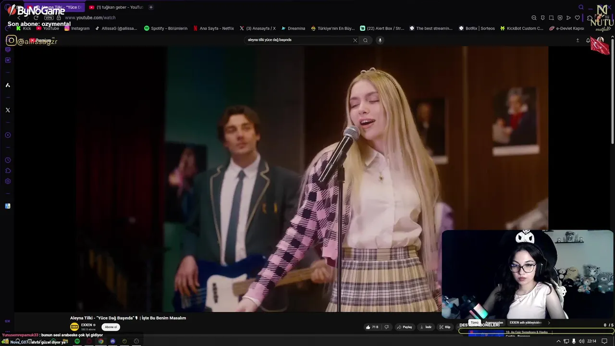This screenshot has height=346, width=615.
Task: Start voice search with microphone icon
Action: click(380, 40)
